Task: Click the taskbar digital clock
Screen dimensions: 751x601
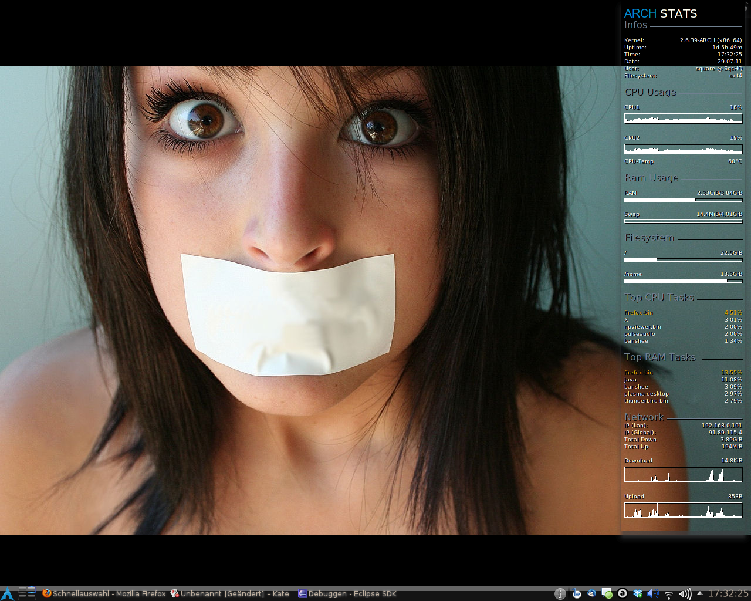Action: (728, 593)
